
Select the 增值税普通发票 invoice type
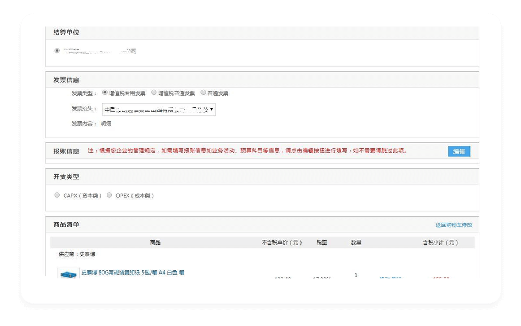tap(153, 93)
